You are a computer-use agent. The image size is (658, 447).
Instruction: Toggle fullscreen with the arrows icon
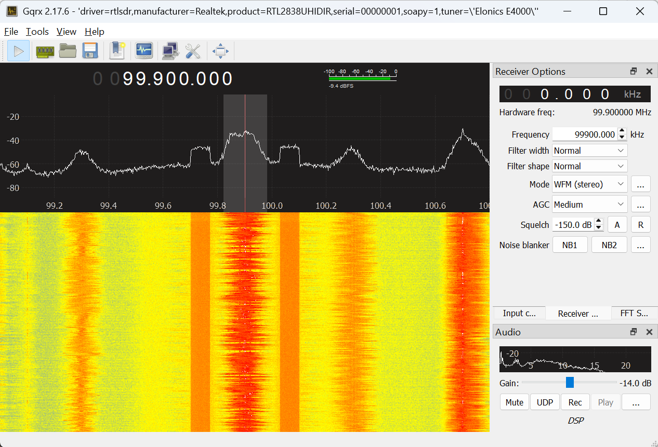tap(221, 51)
